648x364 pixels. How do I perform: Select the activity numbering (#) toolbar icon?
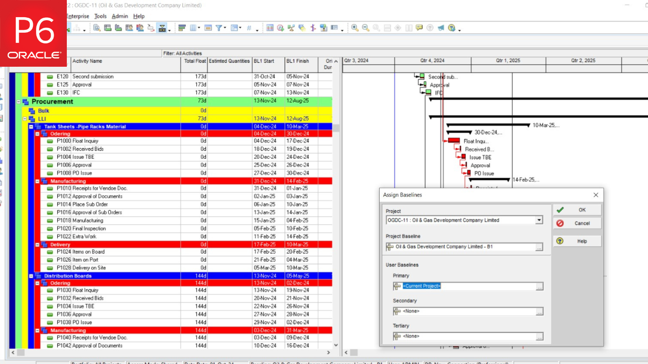coord(249,28)
